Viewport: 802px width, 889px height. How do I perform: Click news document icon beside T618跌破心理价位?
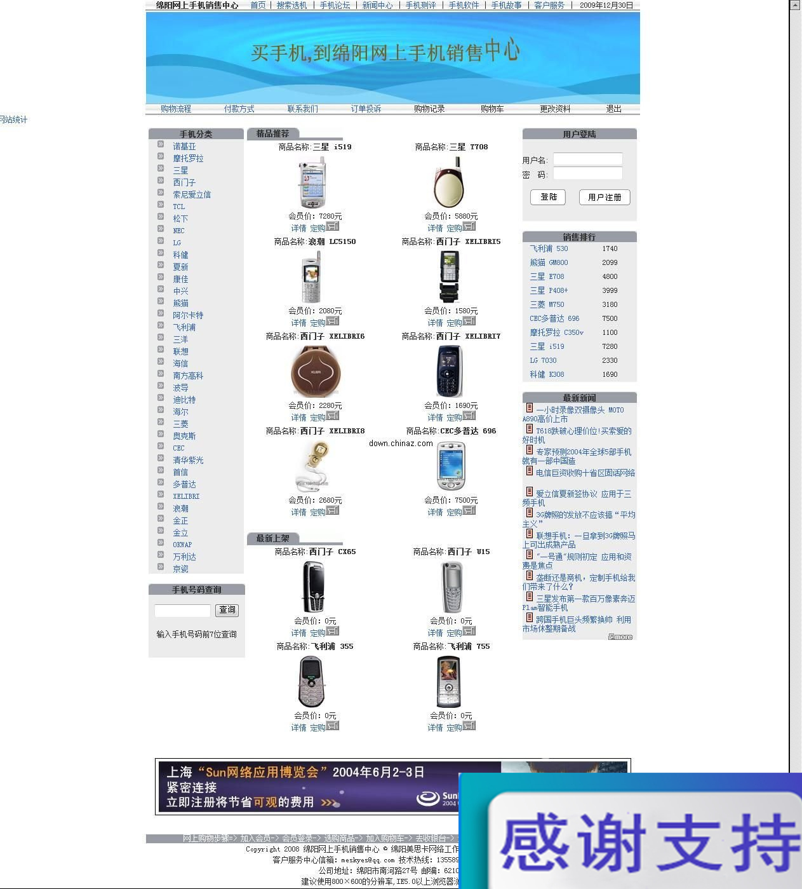(529, 429)
